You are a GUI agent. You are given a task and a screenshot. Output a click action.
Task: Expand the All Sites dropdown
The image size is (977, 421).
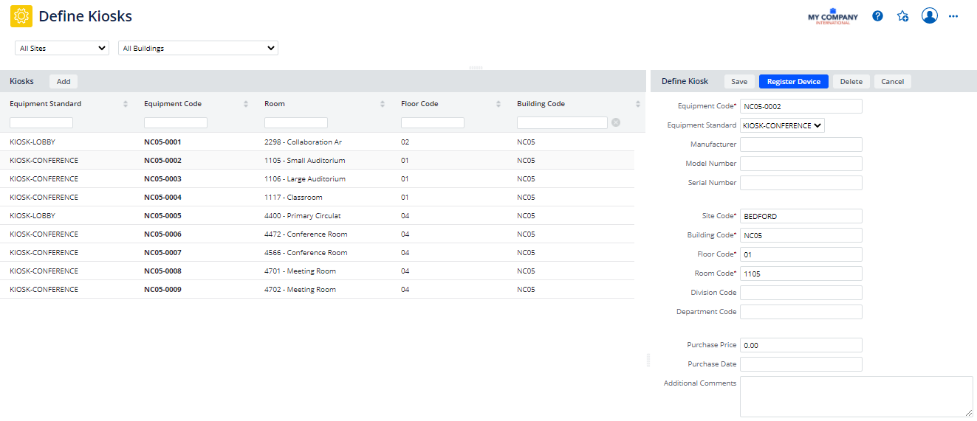coord(62,49)
